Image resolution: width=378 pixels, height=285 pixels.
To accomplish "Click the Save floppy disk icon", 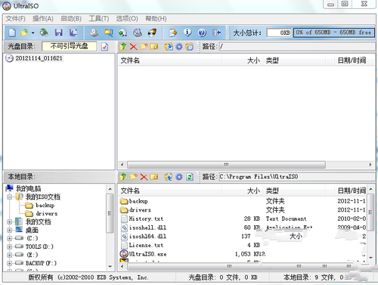I will tap(58, 33).
